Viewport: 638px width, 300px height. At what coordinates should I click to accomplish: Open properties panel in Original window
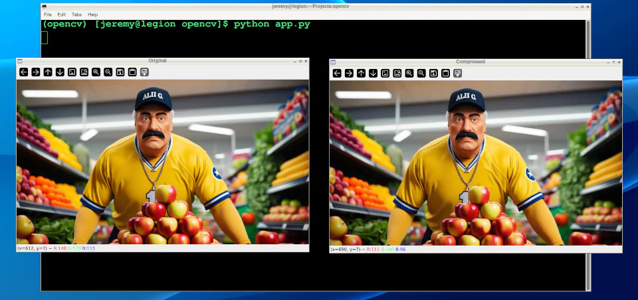pos(144,72)
